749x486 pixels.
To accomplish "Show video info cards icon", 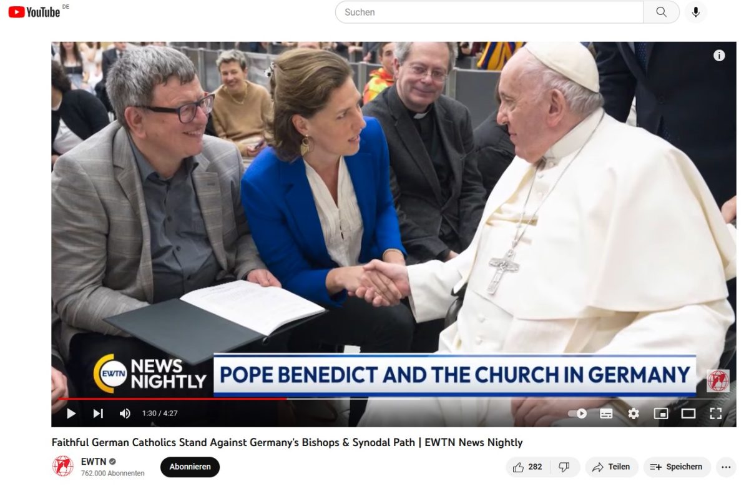I will [x=719, y=56].
